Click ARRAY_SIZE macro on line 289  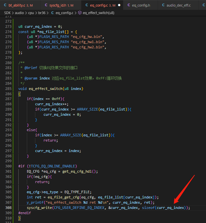(87, 109)
